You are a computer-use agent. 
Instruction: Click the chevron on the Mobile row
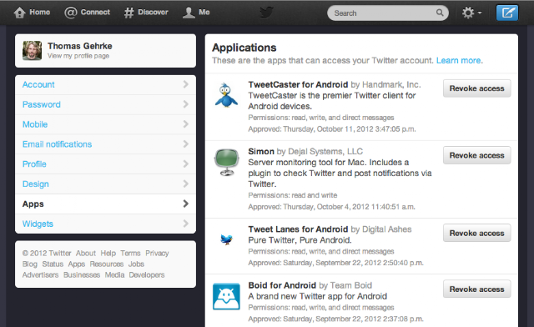point(185,124)
